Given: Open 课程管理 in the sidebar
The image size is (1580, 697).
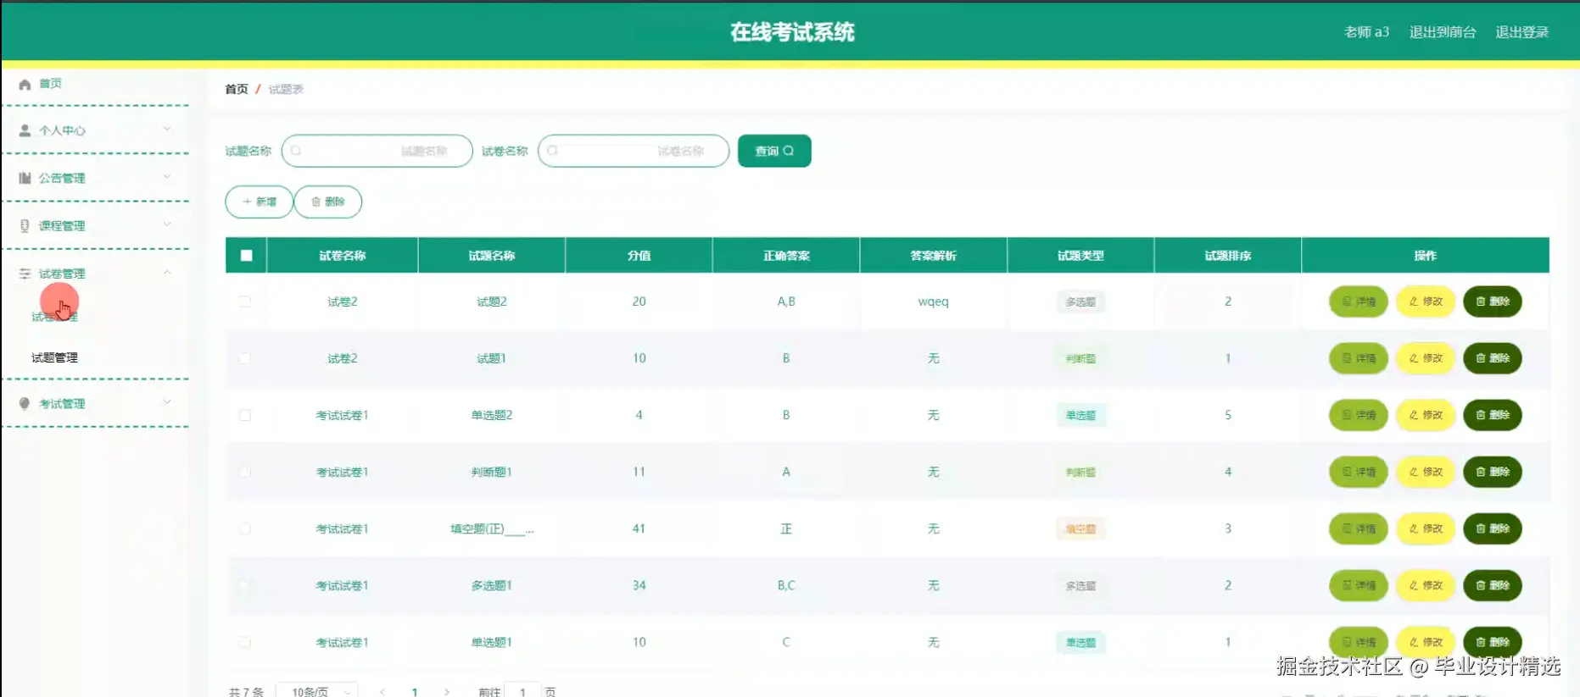Looking at the screenshot, I should click(62, 226).
